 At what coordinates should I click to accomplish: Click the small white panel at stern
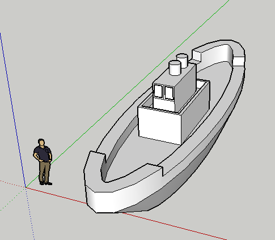click(239, 61)
